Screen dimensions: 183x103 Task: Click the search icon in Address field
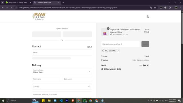89,87
